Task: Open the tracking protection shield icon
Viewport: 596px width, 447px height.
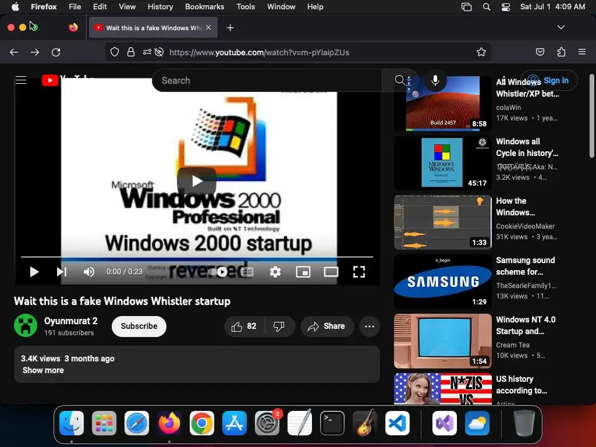Action: 115,52
